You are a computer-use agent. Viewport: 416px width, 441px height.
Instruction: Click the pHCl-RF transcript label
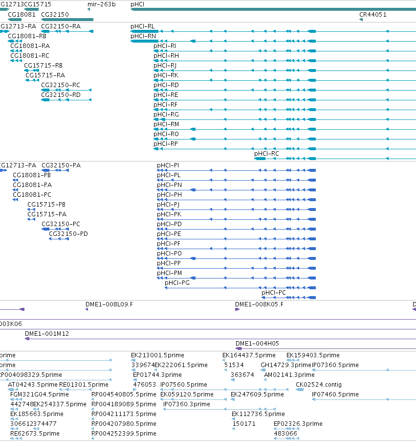[x=166, y=105]
